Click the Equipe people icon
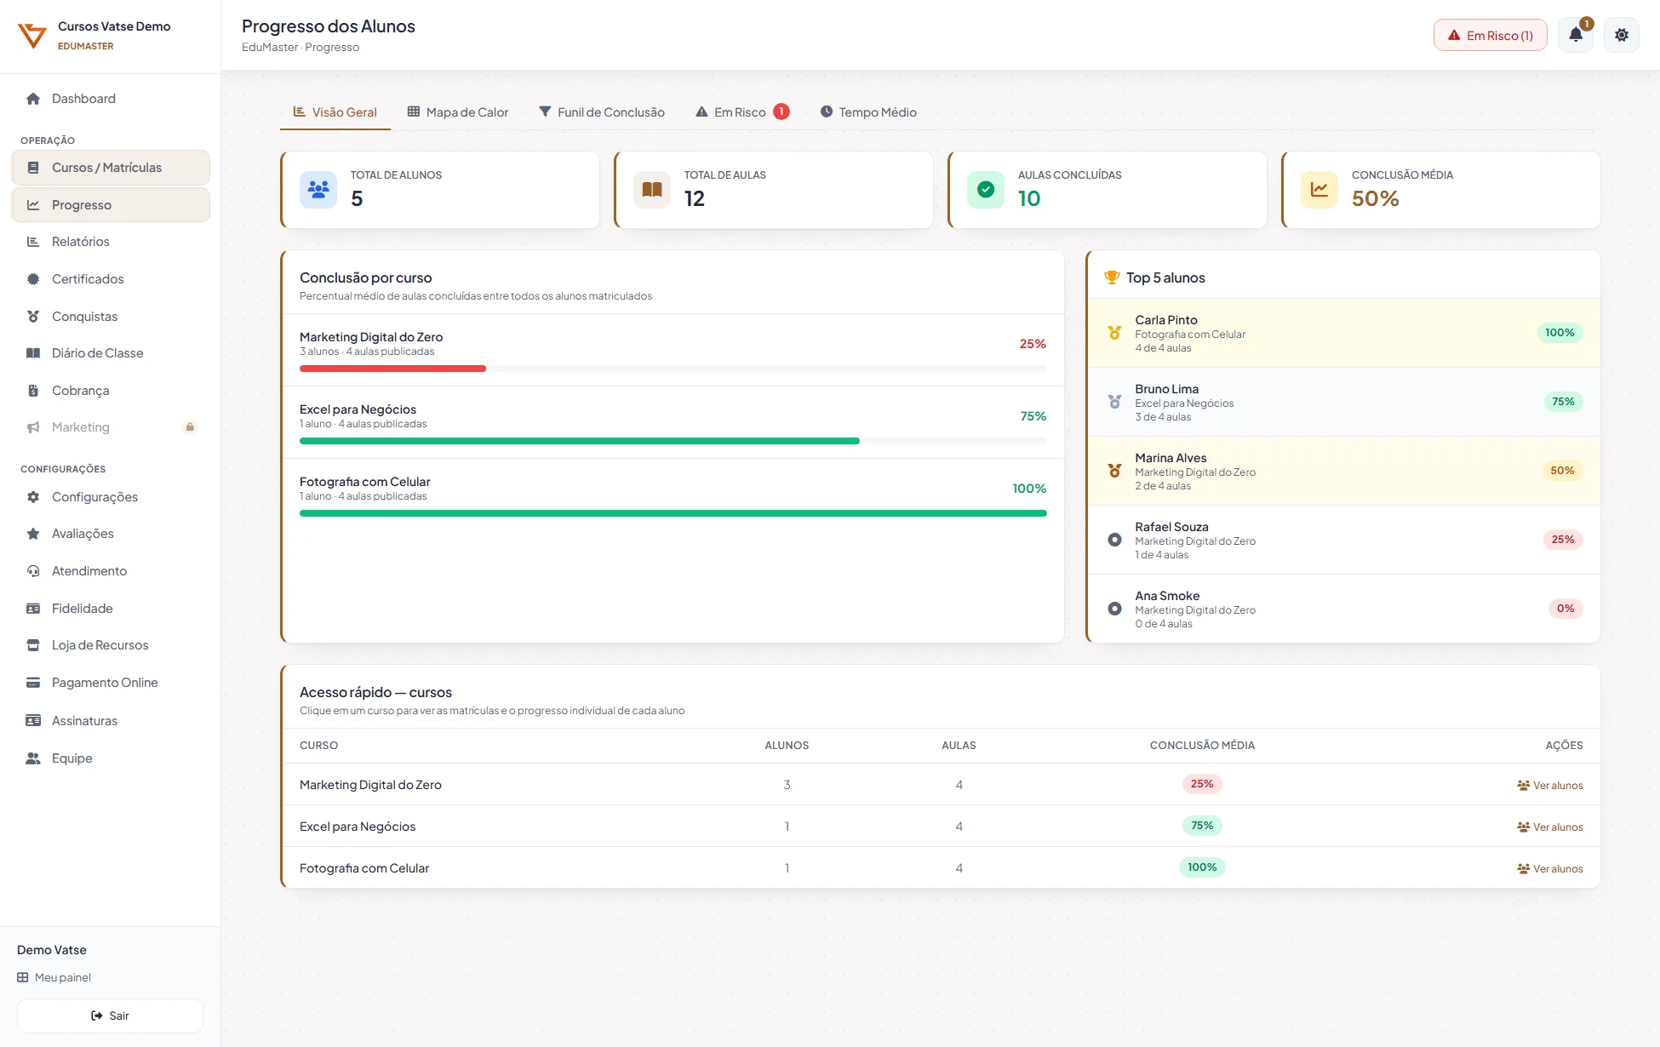 [x=33, y=758]
